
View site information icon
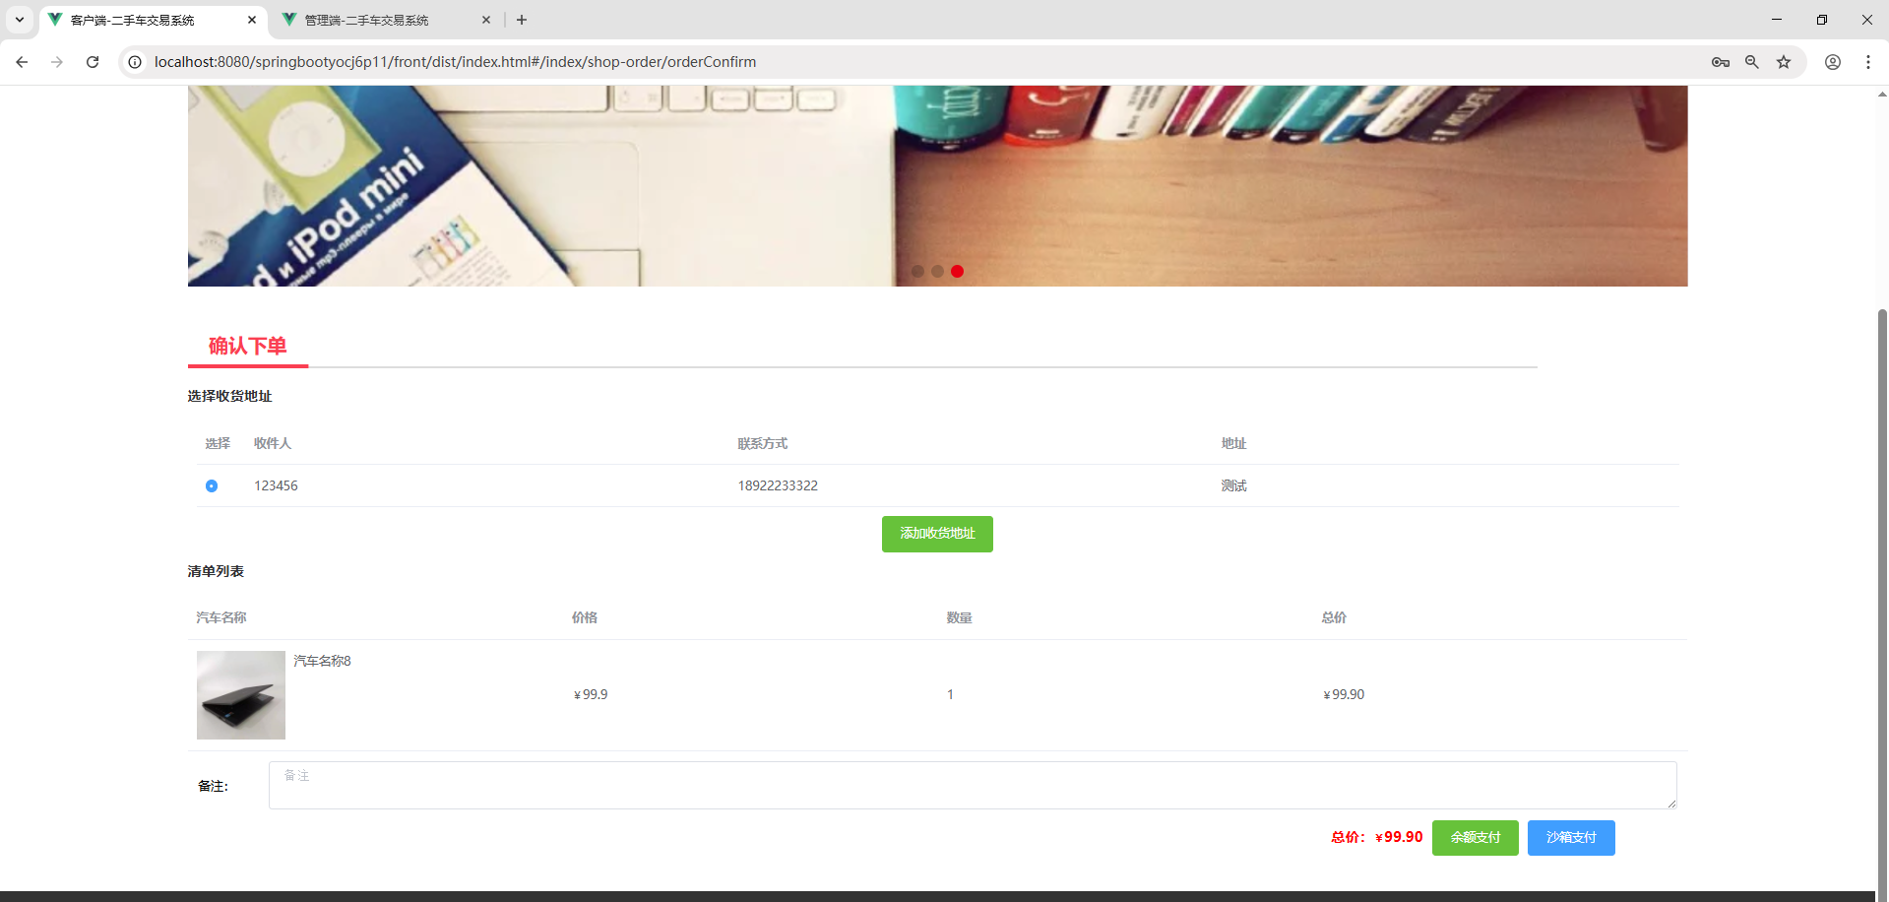click(x=135, y=62)
